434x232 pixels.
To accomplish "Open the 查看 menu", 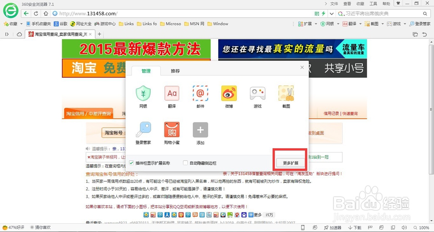I will (x=347, y=3).
